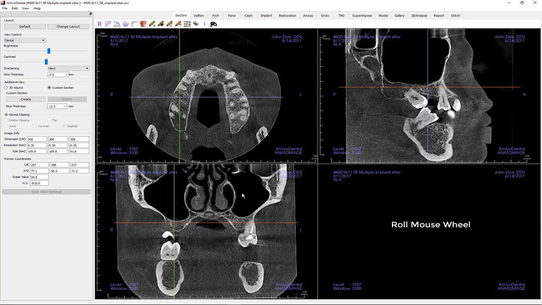
Task: Click the InVivoDental app icon in title bar
Action: pos(3,3)
